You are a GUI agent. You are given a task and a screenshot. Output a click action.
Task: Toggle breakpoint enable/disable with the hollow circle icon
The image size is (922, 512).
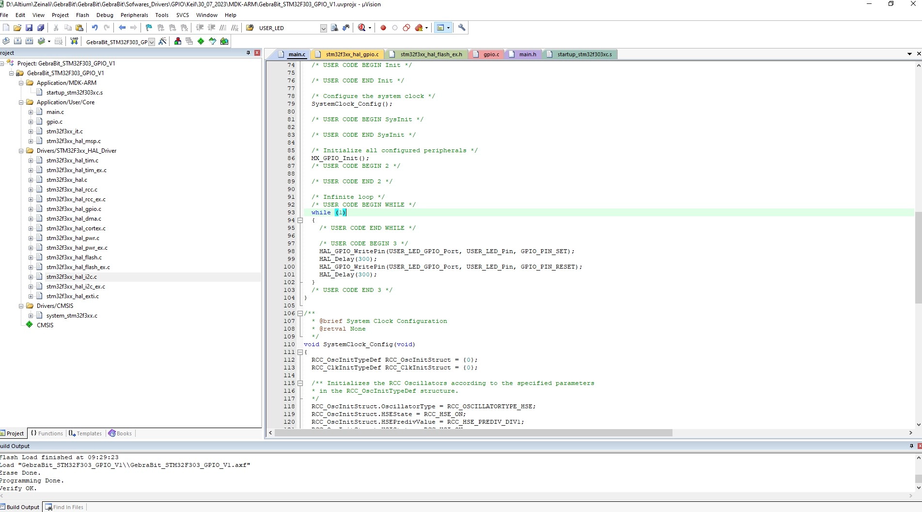(395, 28)
